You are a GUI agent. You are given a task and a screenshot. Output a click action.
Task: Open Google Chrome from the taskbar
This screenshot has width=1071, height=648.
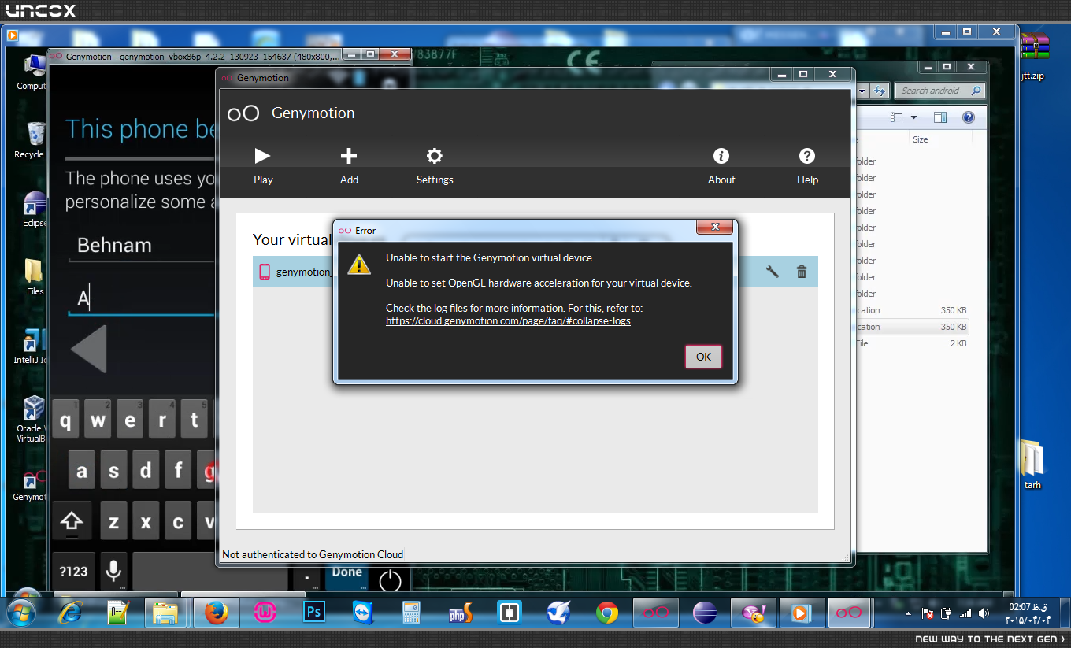click(606, 612)
